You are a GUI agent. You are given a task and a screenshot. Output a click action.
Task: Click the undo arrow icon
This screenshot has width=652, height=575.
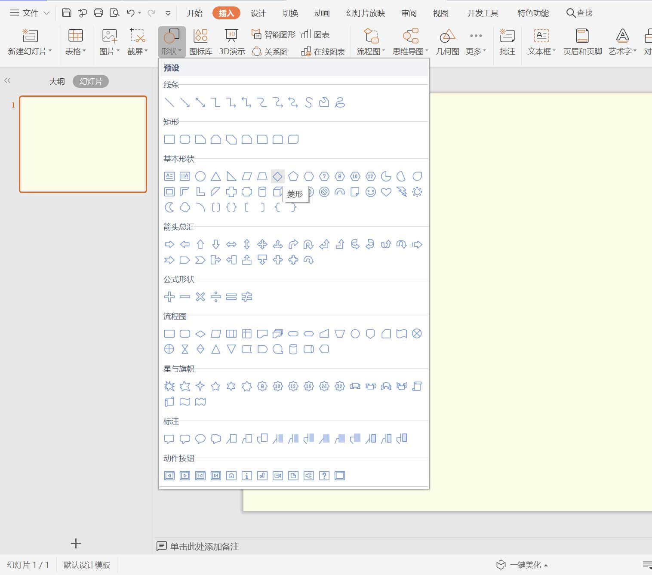point(131,13)
